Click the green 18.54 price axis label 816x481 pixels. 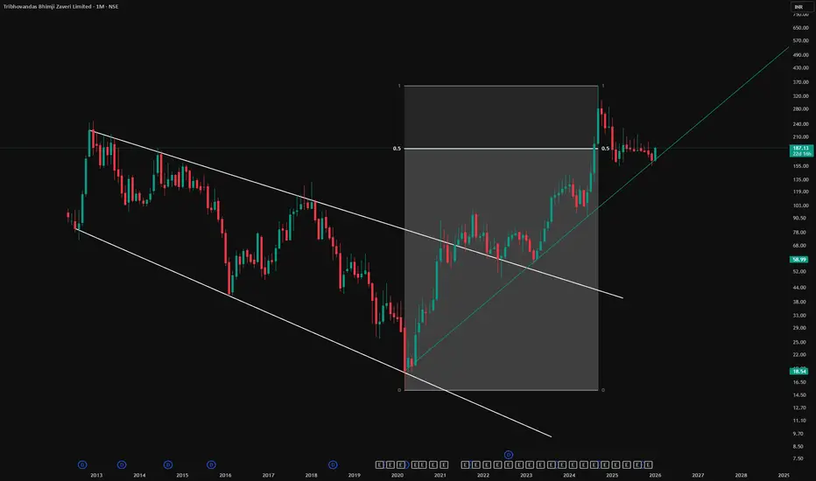point(798,371)
